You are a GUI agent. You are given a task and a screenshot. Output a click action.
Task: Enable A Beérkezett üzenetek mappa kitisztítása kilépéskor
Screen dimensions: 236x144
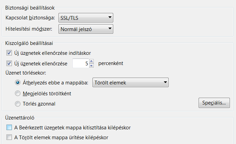(9, 127)
